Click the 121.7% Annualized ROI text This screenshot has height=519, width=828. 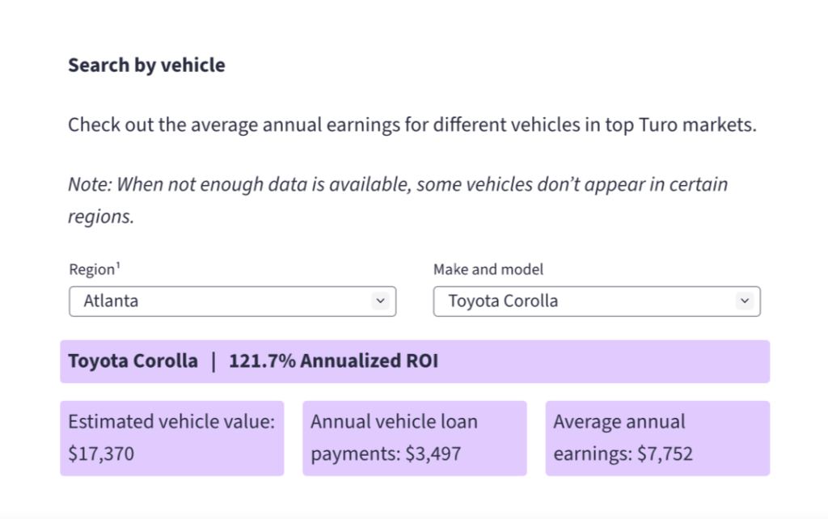point(332,361)
